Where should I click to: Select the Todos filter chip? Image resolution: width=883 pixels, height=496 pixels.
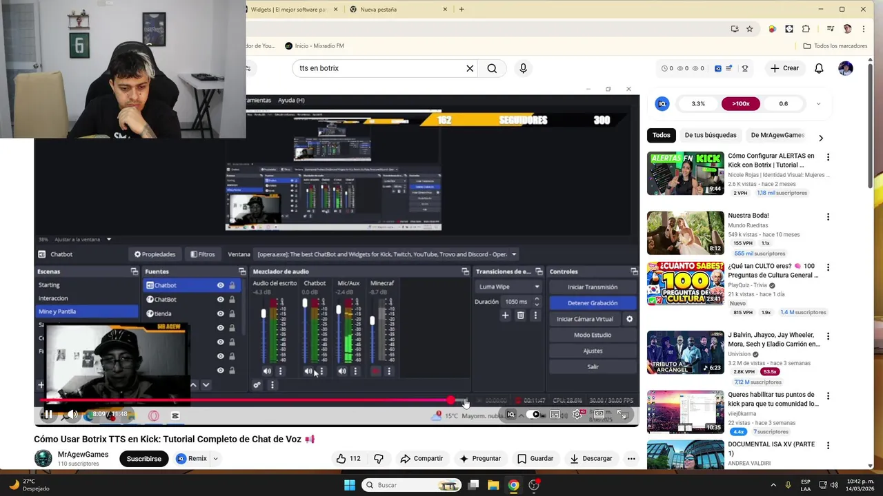662,135
